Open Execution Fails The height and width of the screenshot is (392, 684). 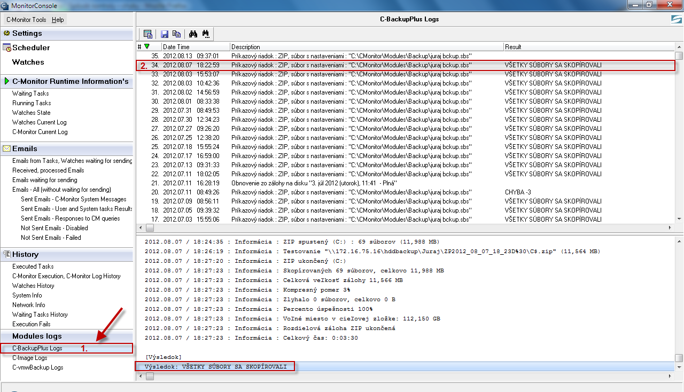(31, 324)
